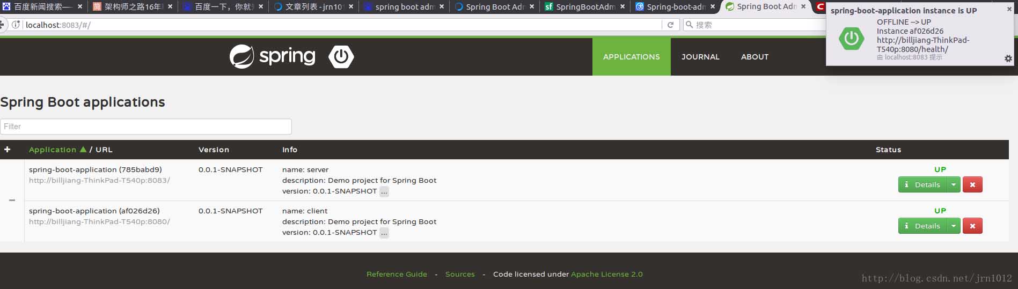Open the Spring logo home link

(x=272, y=56)
